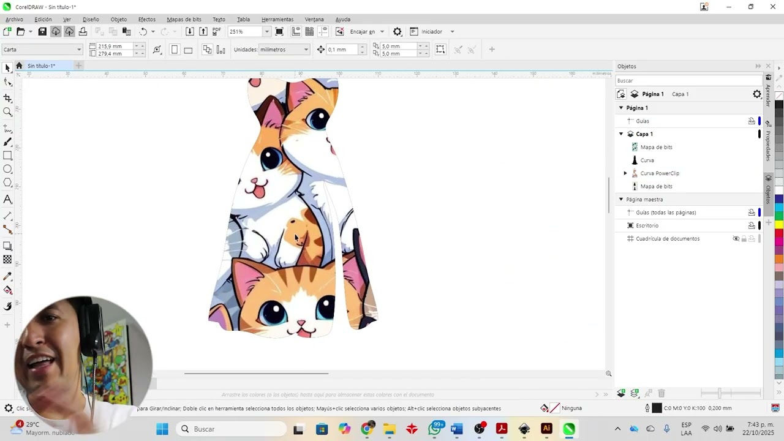Select the Transparency checkerboard tool
Image resolution: width=784 pixels, height=441 pixels.
point(7,260)
